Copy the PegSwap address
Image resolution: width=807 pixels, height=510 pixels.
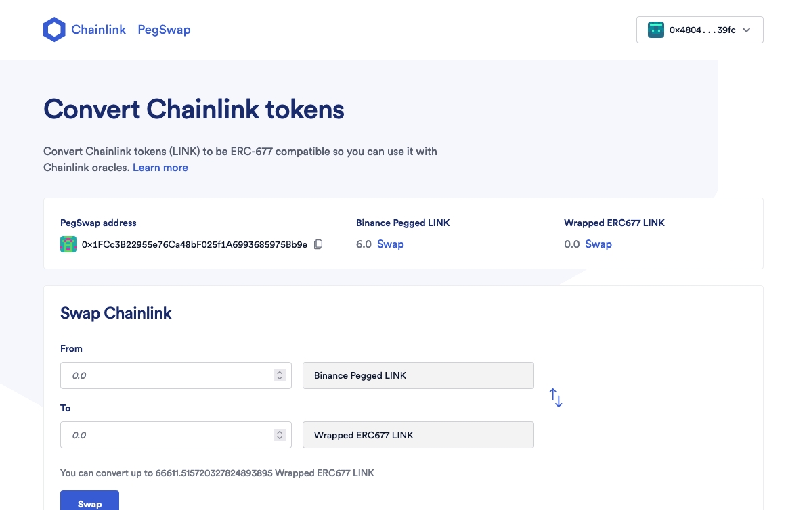318,244
